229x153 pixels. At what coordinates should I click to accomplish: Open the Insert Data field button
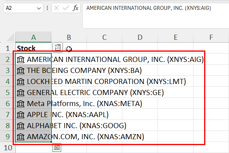coord(58,47)
